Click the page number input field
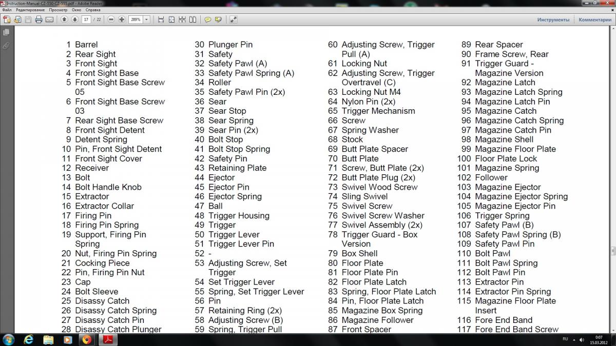 (x=86, y=19)
